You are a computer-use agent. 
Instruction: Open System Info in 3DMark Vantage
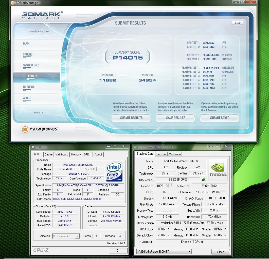pyautogui.click(x=31, y=65)
